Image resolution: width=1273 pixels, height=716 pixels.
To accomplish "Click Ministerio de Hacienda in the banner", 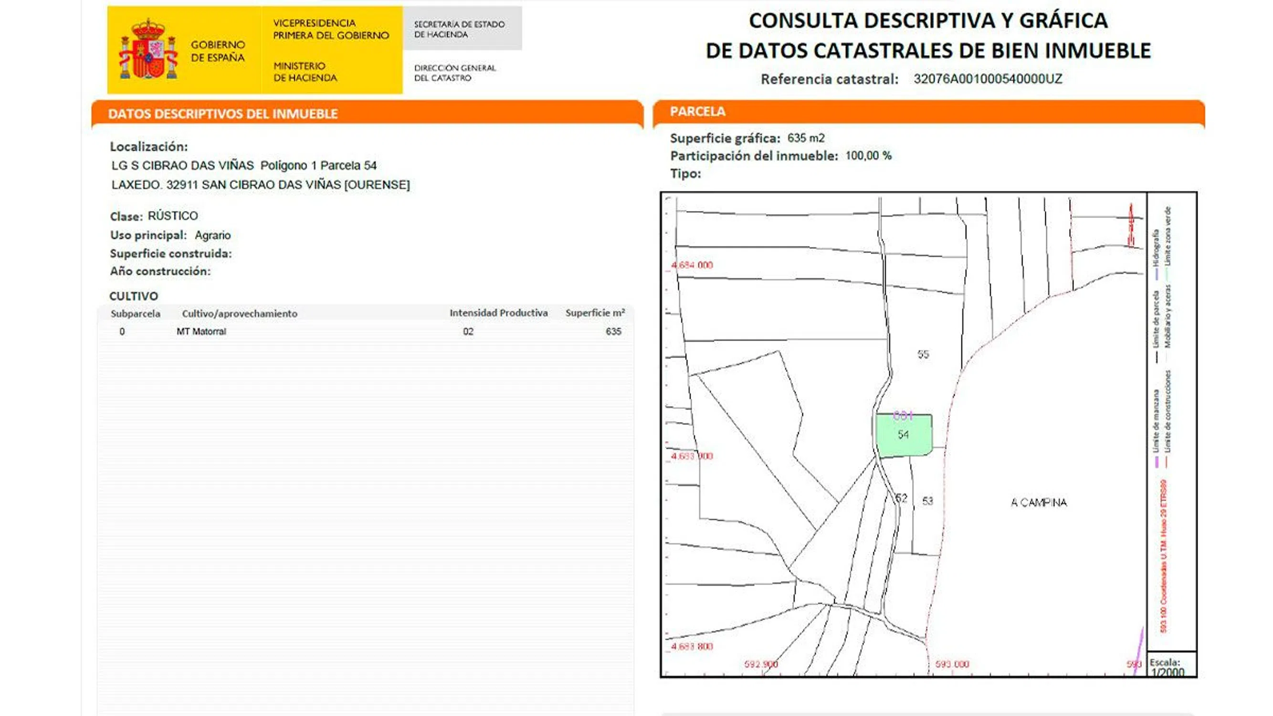I will [x=305, y=72].
